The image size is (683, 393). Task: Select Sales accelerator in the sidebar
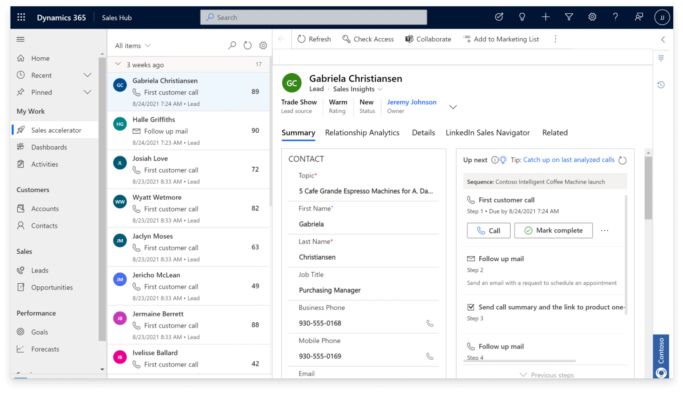click(x=55, y=130)
